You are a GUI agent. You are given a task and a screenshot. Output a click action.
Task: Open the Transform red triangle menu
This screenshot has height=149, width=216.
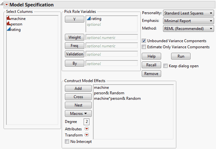coord(87,135)
